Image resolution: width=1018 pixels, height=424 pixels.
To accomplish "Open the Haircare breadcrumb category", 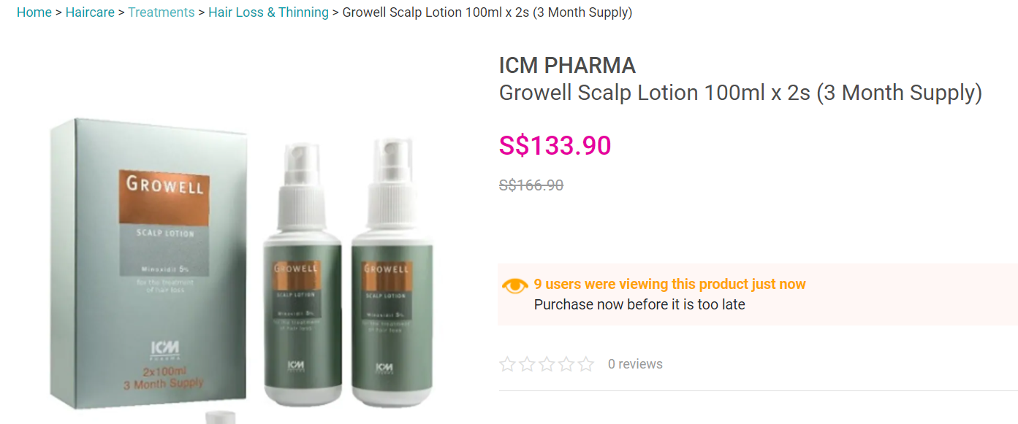I will click(x=90, y=12).
